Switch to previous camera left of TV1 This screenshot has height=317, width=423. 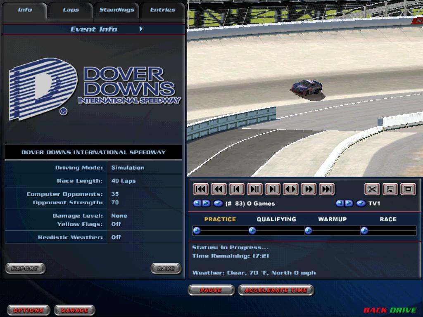(340, 203)
